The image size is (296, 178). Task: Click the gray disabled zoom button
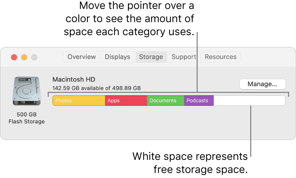34,57
